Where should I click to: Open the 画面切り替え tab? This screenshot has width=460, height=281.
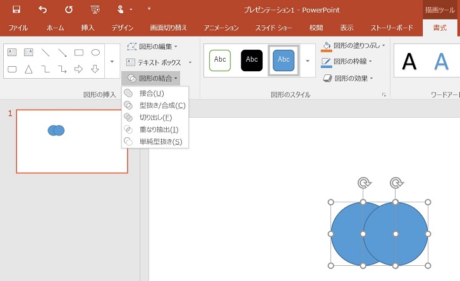point(168,28)
